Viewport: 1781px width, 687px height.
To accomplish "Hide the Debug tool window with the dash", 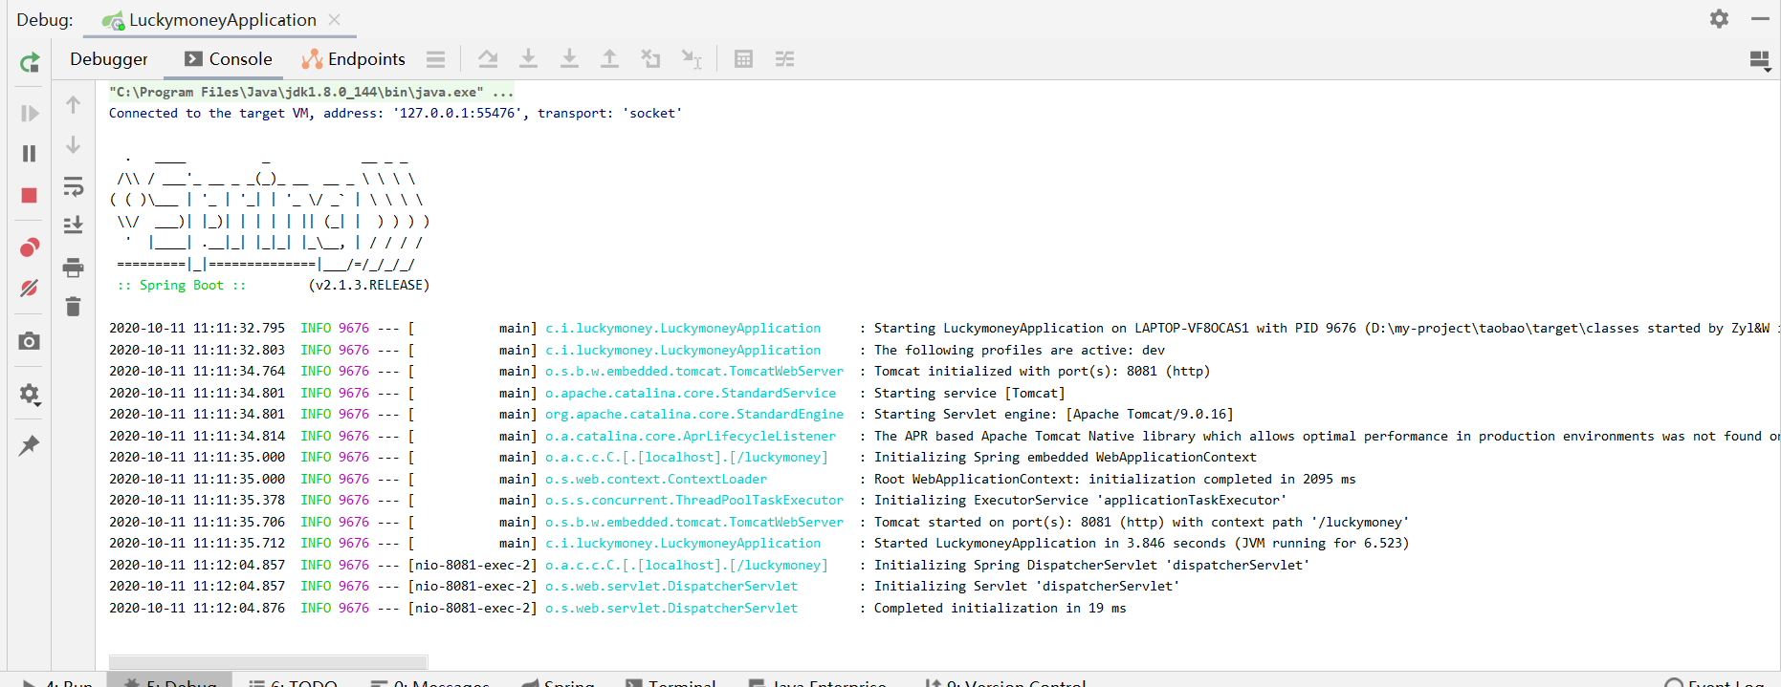I will click(1760, 19).
